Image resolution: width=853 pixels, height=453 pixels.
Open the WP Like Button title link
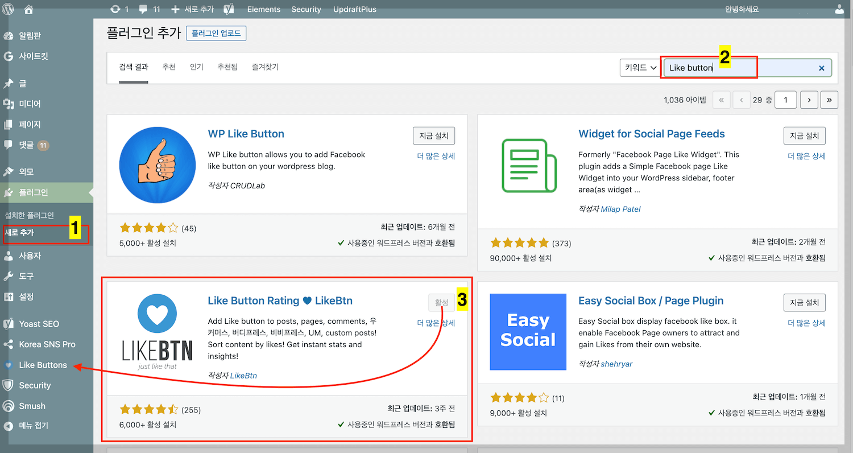click(246, 134)
